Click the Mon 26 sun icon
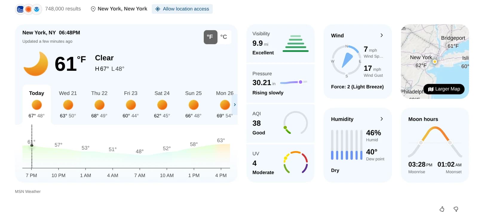Screen dimensions: 484x212 click(x=225, y=105)
